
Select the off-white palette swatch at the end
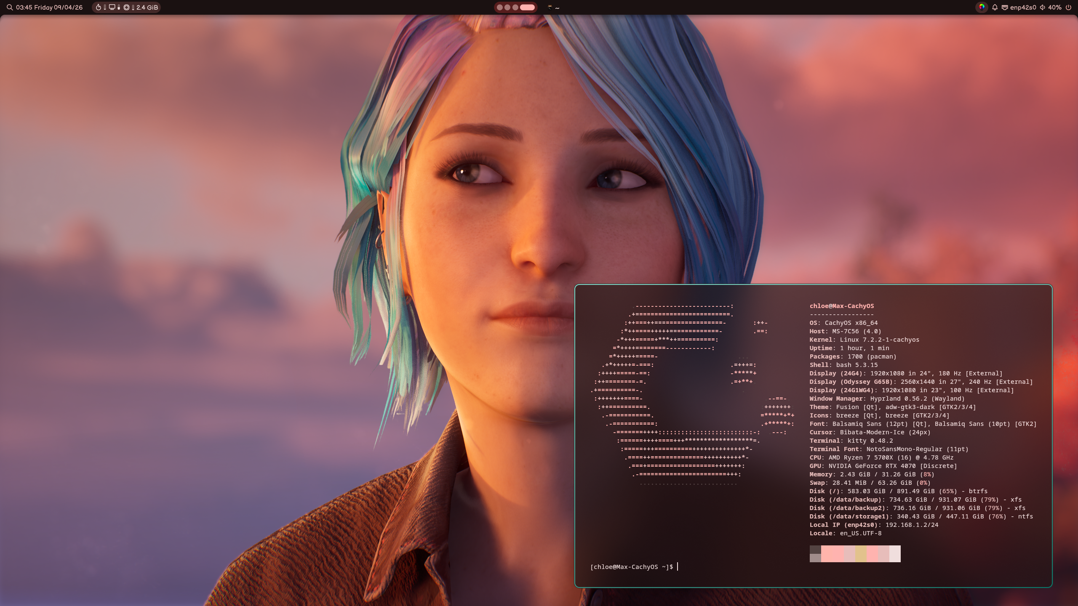[x=895, y=554]
